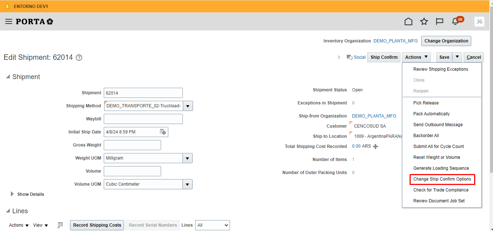Open the Volume UOM dropdown arrow
This screenshot has height=231, width=493.
[x=188, y=184]
